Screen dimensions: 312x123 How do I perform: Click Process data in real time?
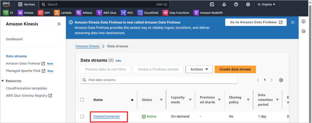[x=106, y=69]
